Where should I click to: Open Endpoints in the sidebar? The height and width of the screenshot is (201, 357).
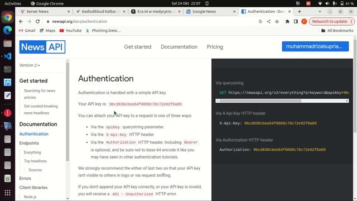tap(29, 143)
